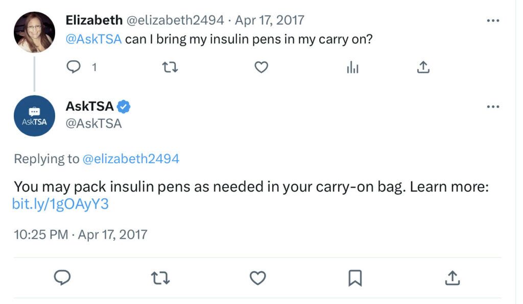The image size is (523, 304).
Task: Open the more options menu on Elizabeth's tweet
Action: 493,19
